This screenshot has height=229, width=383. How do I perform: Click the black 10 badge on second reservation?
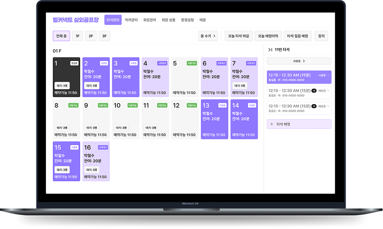coord(314,91)
